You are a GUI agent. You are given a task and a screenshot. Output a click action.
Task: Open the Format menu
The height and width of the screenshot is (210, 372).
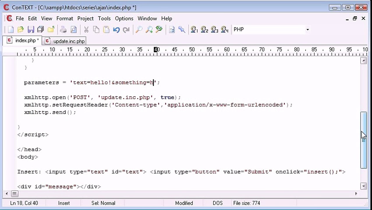pos(65,18)
